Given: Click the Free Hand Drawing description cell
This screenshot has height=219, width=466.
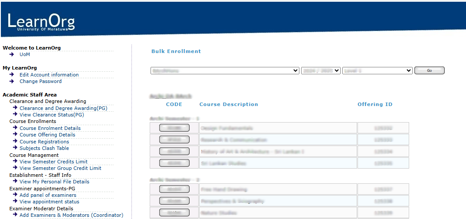Looking at the screenshot, I should (x=278, y=189).
